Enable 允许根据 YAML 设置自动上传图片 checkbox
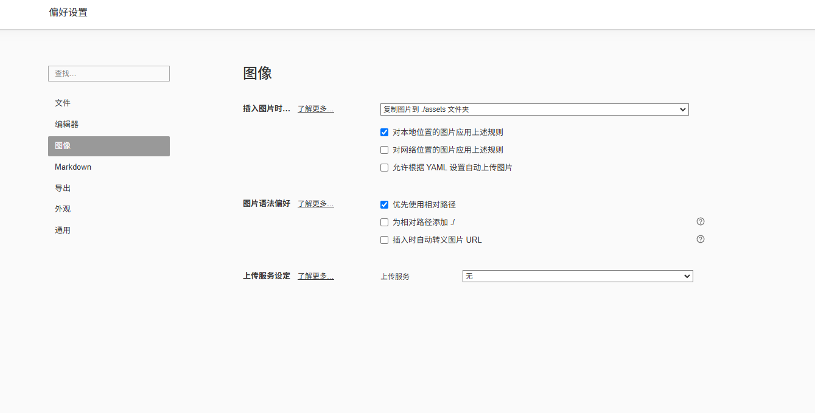This screenshot has height=413, width=815. click(x=384, y=167)
